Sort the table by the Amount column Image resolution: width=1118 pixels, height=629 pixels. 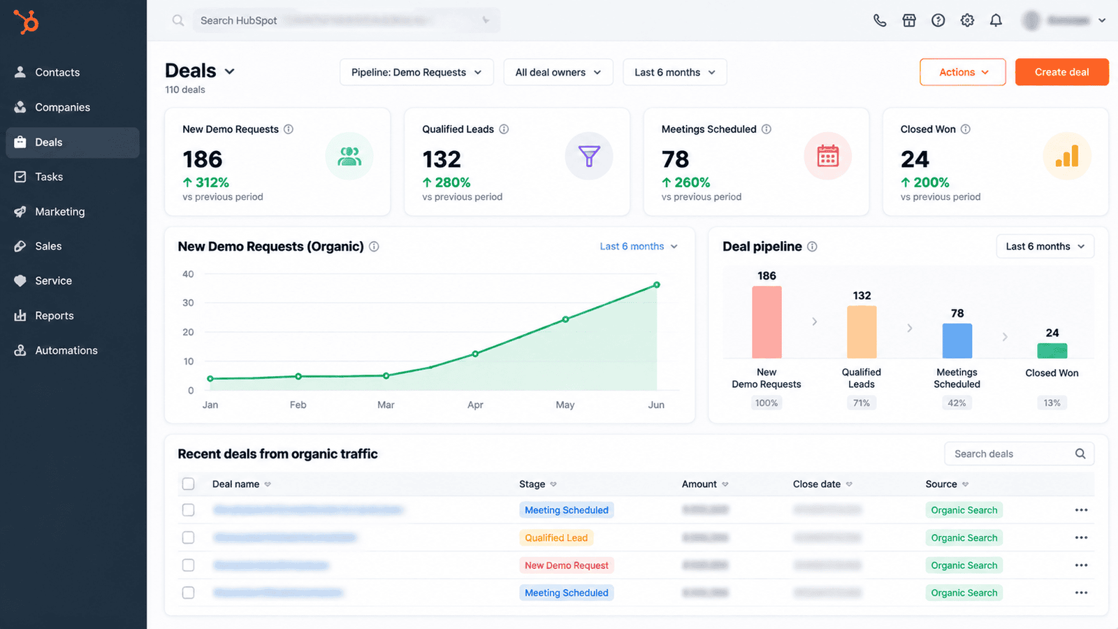tap(705, 484)
